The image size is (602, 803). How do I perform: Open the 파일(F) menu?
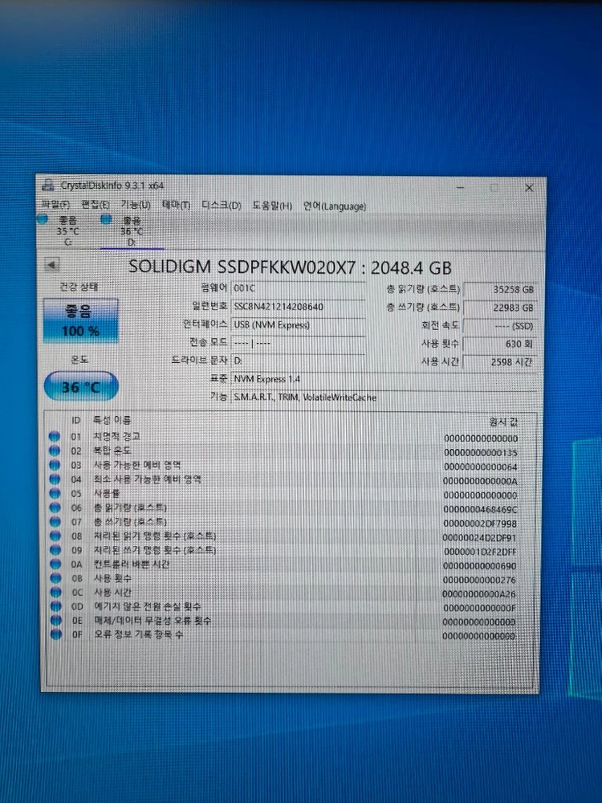tap(55, 204)
